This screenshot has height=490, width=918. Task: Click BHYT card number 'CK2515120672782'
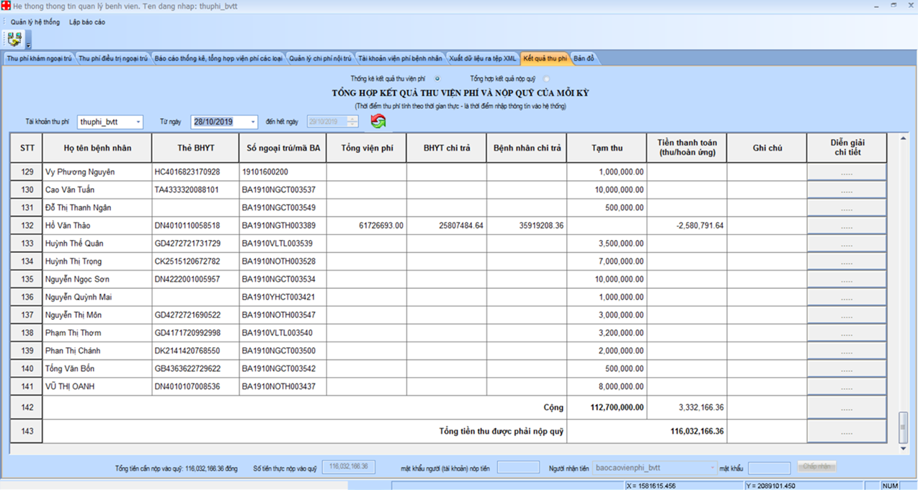(187, 262)
